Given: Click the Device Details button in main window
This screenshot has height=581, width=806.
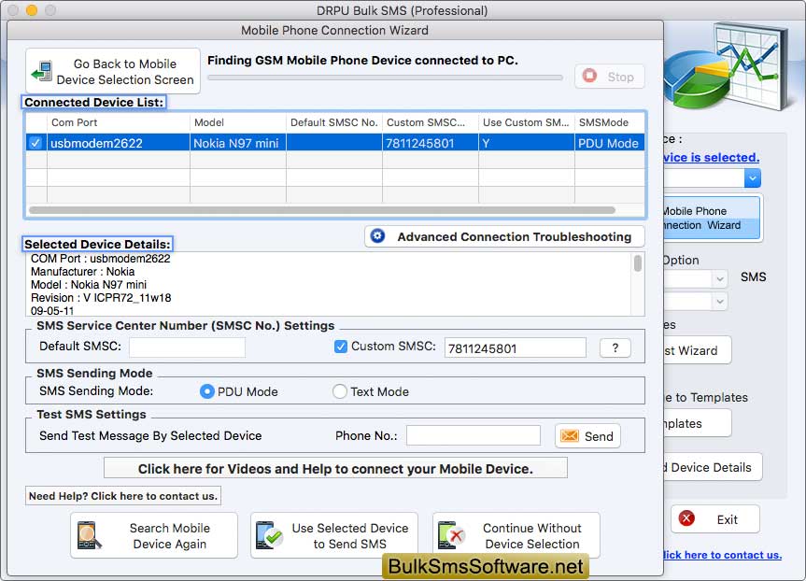Looking at the screenshot, I should (713, 467).
